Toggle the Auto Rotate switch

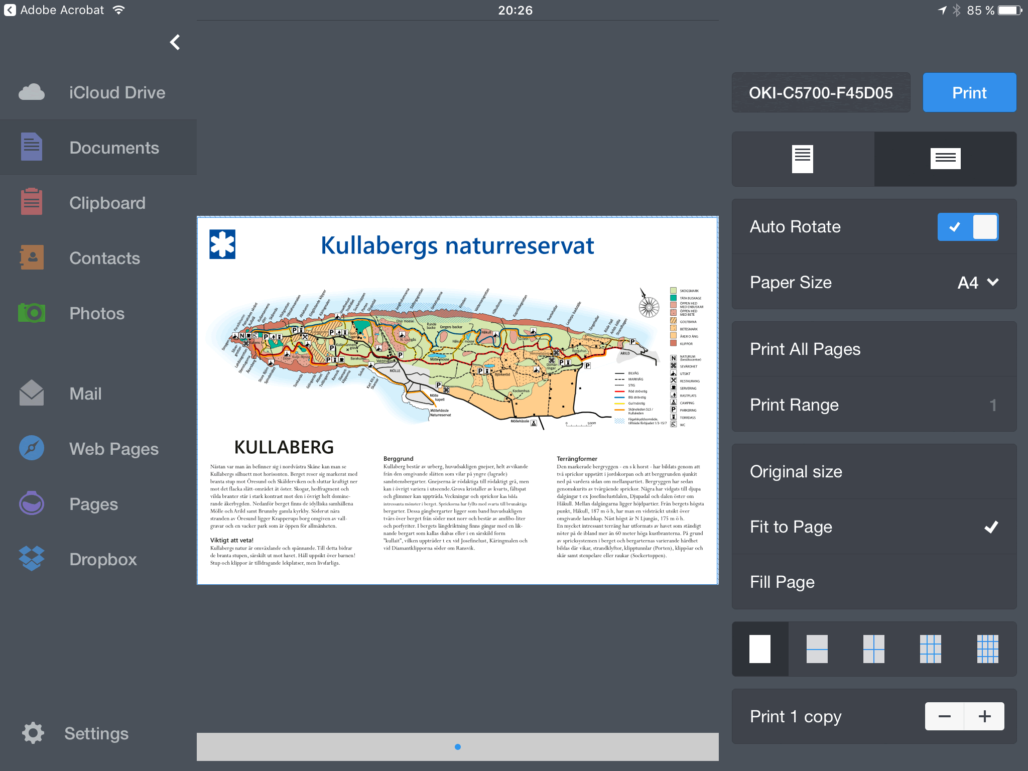(x=967, y=227)
